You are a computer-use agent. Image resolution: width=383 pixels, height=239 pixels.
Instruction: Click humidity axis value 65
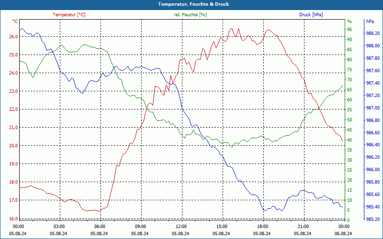tap(349, 90)
